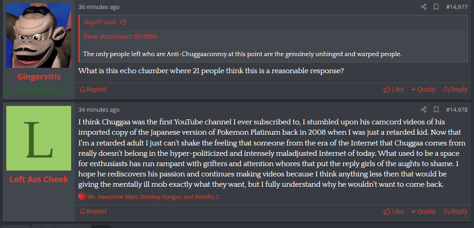Report the post by Gingervitis
This screenshot has height=228, width=474.
pos(93,89)
